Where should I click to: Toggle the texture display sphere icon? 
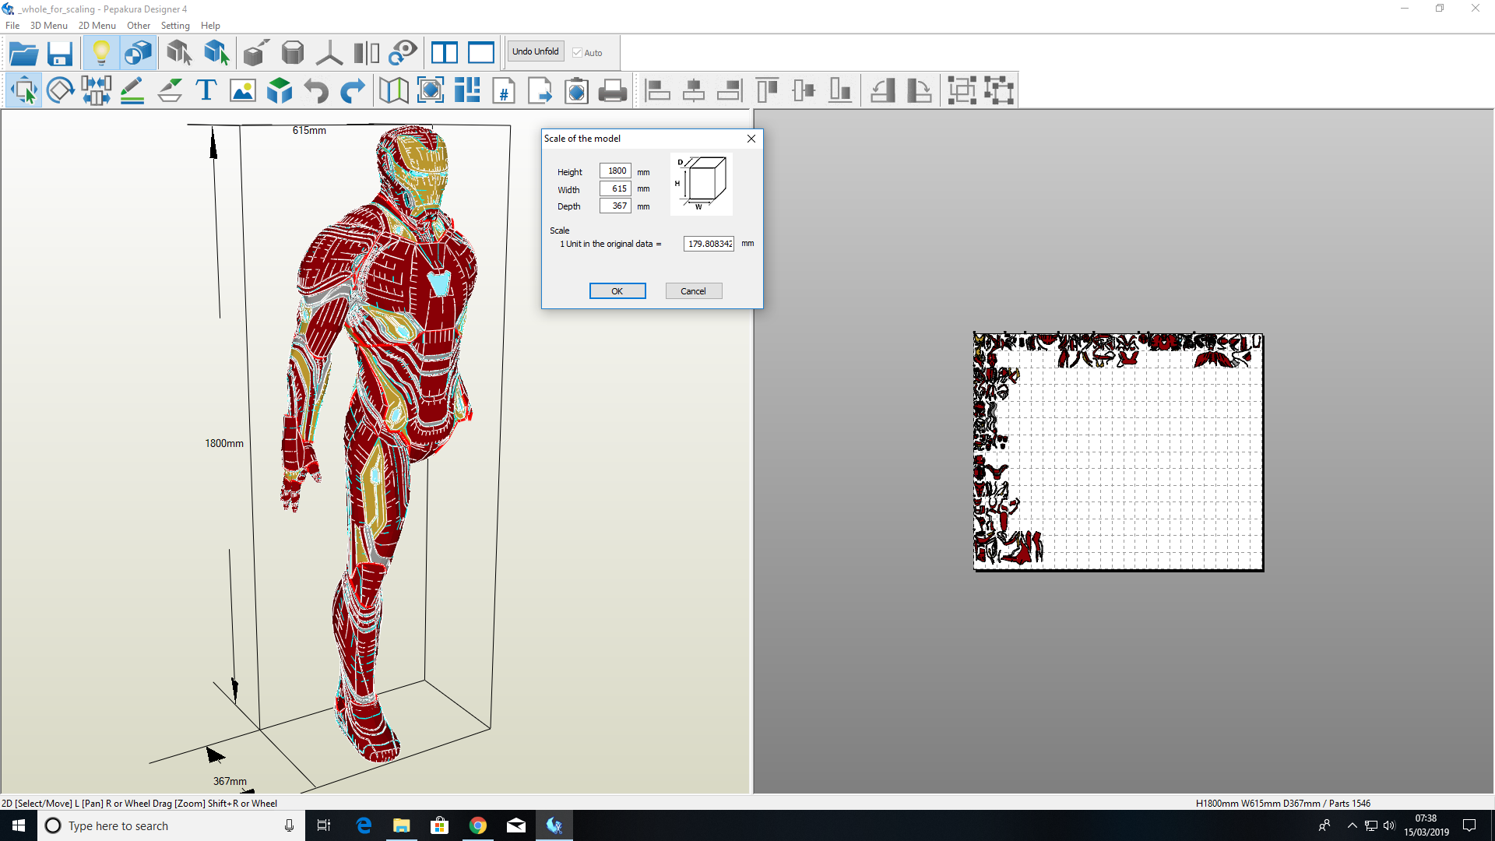[138, 53]
